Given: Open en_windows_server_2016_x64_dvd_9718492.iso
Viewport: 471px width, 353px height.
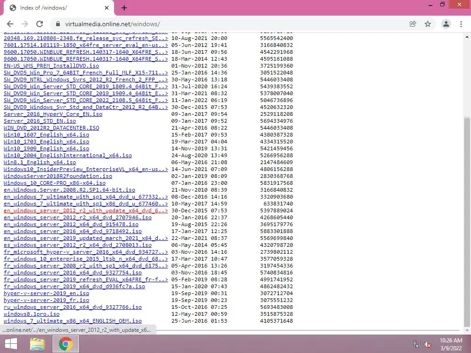Looking at the screenshot, I should click(x=73, y=232).
